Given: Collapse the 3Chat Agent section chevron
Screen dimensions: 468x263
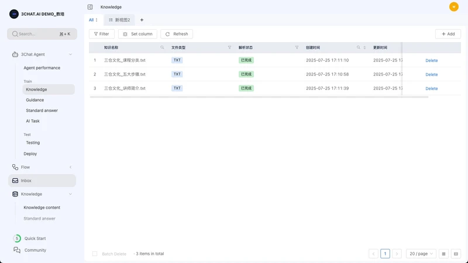Looking at the screenshot, I should pos(70,54).
